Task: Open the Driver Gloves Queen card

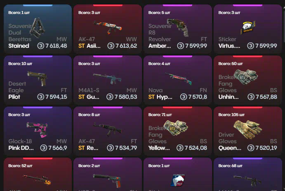Action: pos(248,131)
